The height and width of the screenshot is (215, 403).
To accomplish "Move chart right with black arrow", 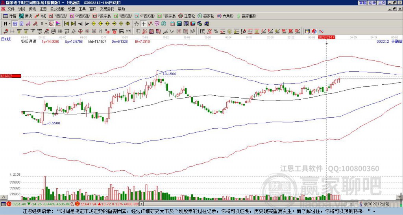I will [87, 24].
